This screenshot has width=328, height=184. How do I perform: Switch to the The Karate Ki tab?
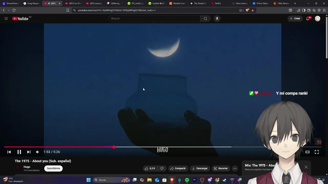tap(198, 3)
